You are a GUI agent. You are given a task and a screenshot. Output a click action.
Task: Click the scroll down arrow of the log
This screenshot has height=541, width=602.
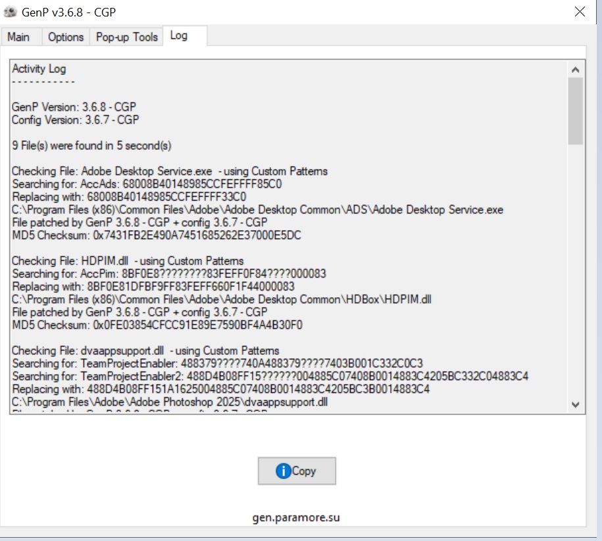pyautogui.click(x=575, y=405)
